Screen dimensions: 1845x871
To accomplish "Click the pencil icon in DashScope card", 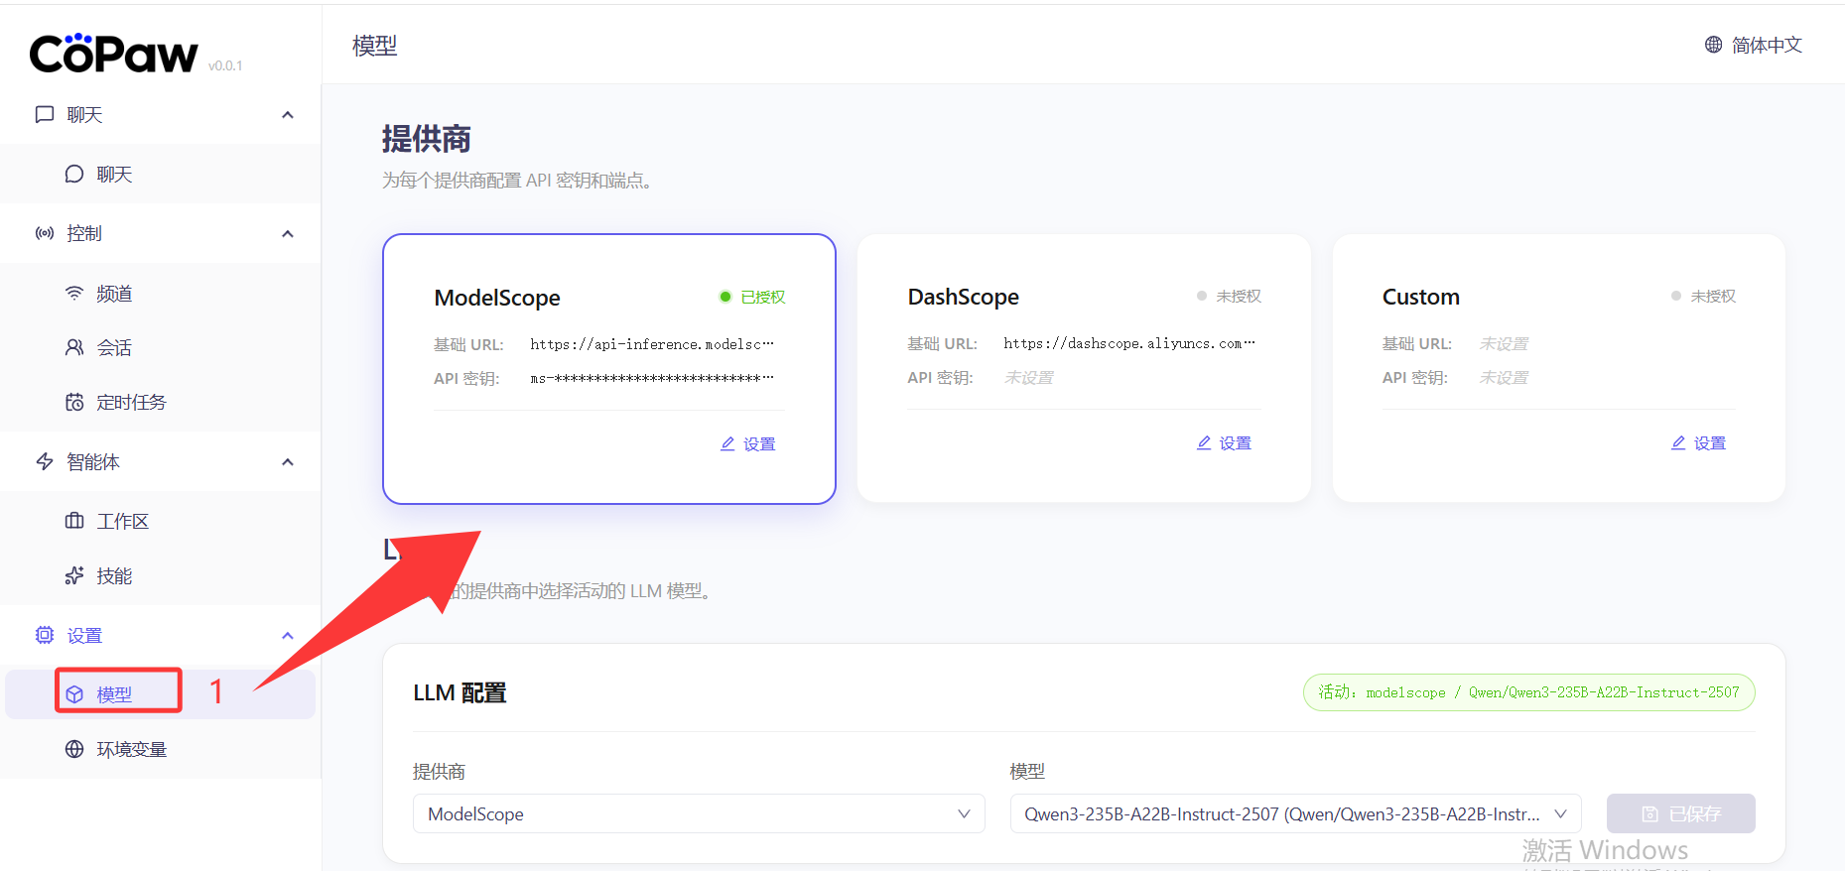I will (x=1204, y=442).
